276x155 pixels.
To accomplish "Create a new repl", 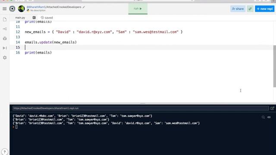I will (265, 9).
